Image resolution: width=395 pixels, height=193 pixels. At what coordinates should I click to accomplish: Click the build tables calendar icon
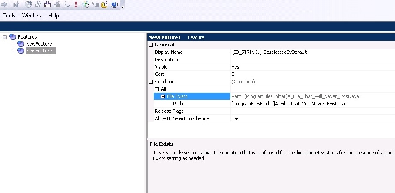[x=48, y=4]
